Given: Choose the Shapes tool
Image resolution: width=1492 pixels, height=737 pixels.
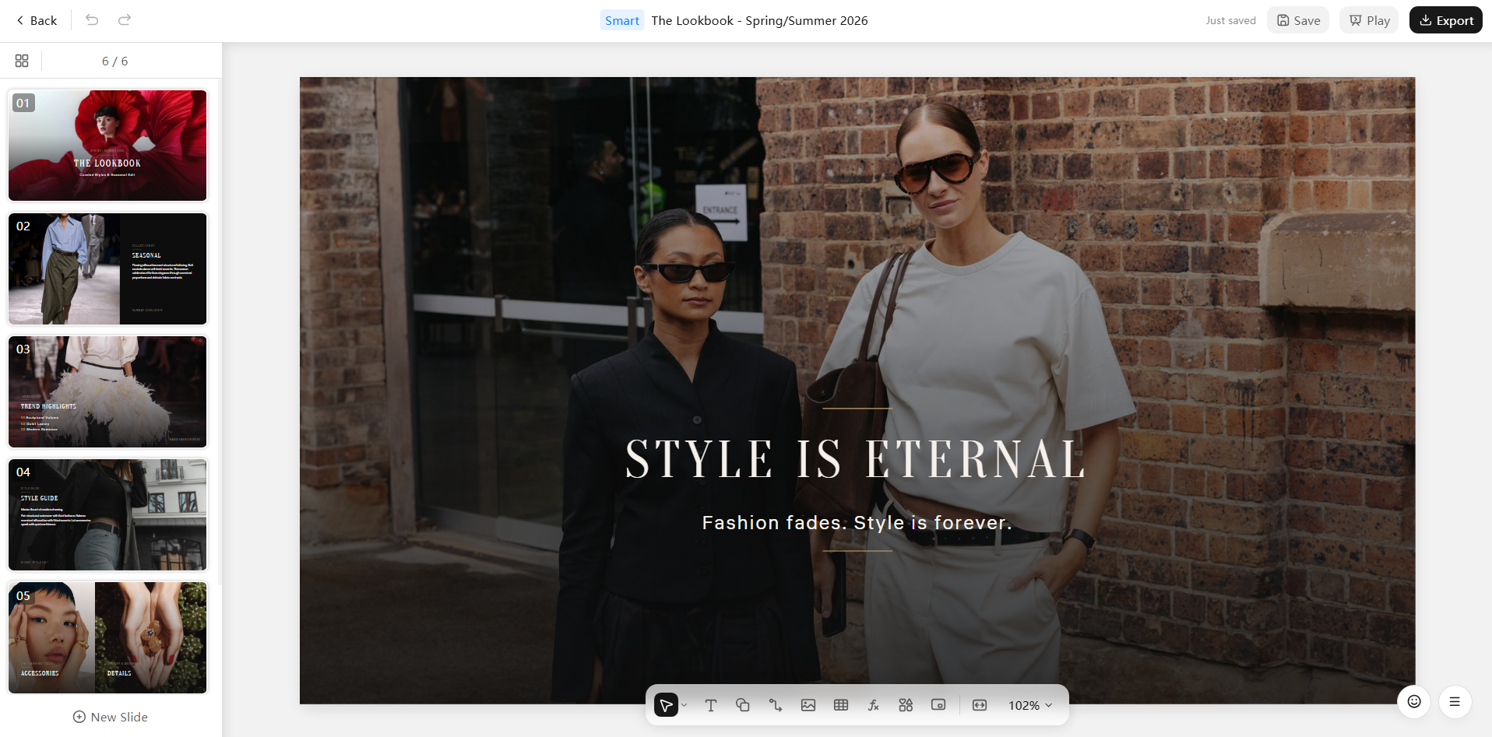Looking at the screenshot, I should click(x=743, y=705).
